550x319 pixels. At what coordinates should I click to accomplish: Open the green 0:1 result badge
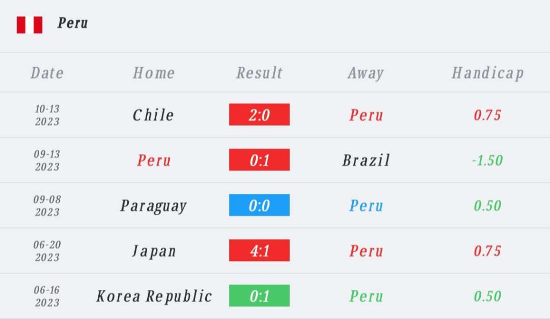(x=259, y=295)
